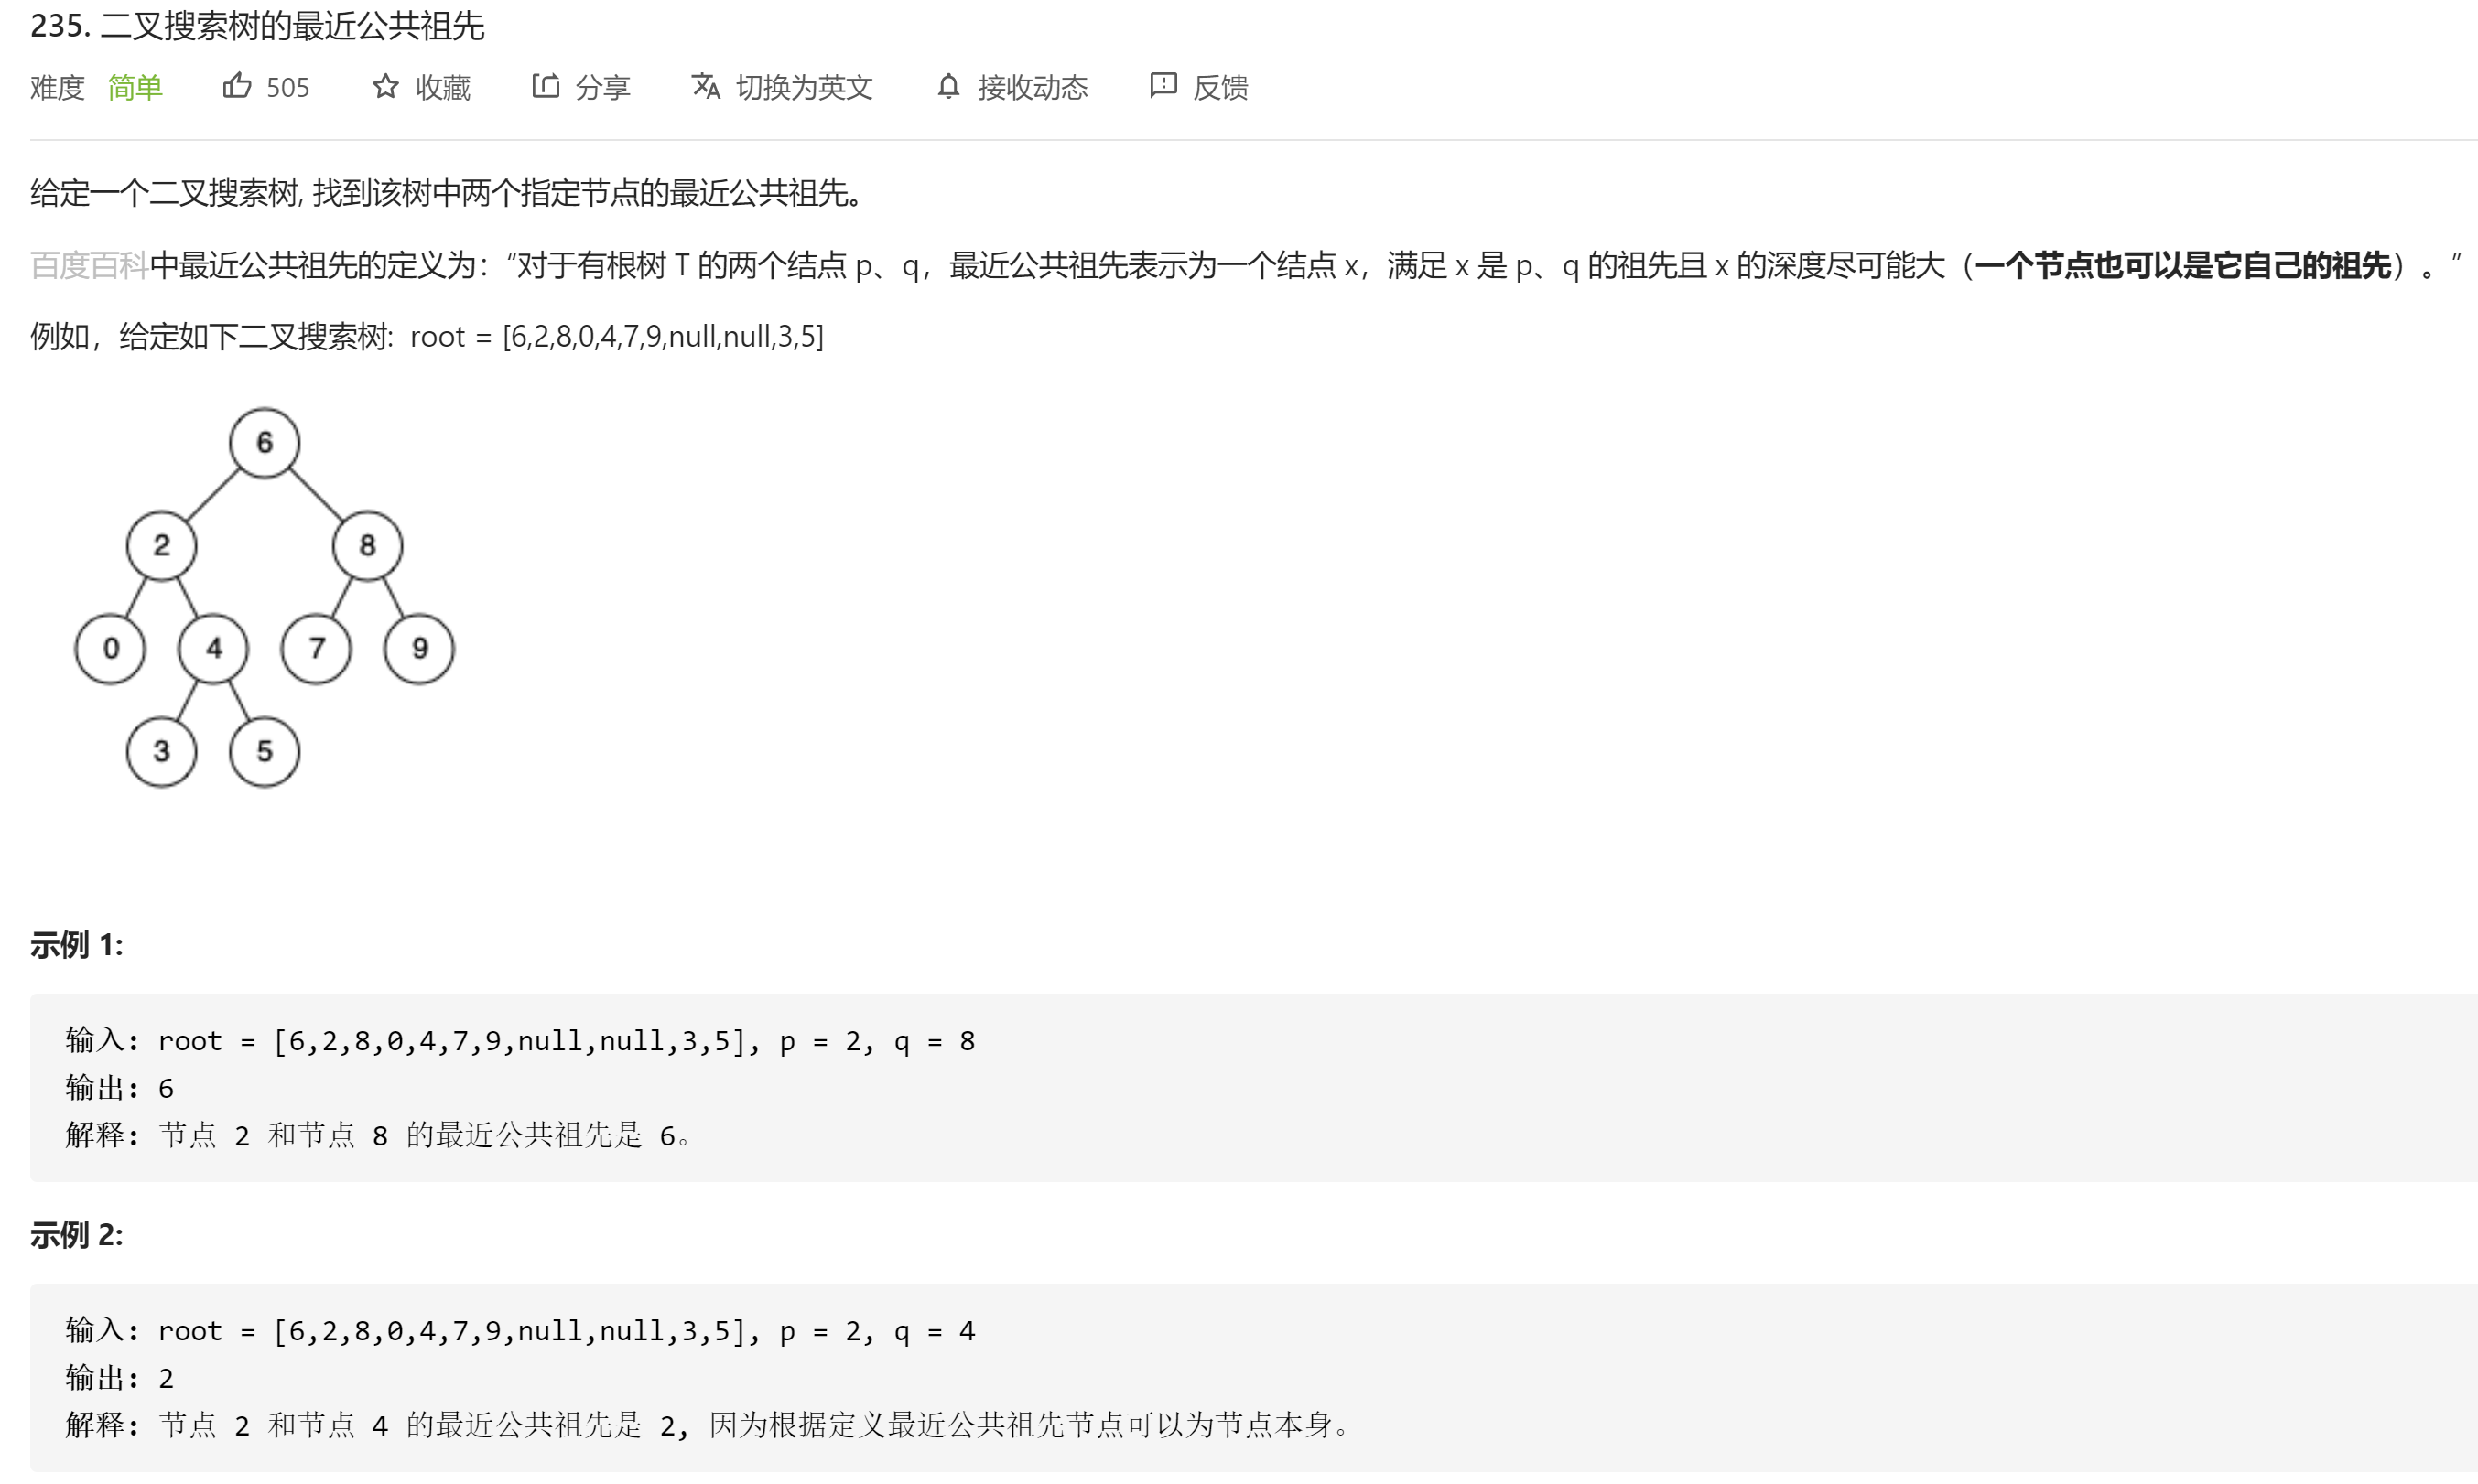Click the 505 likes count
The image size is (2478, 1484).
pyautogui.click(x=287, y=88)
